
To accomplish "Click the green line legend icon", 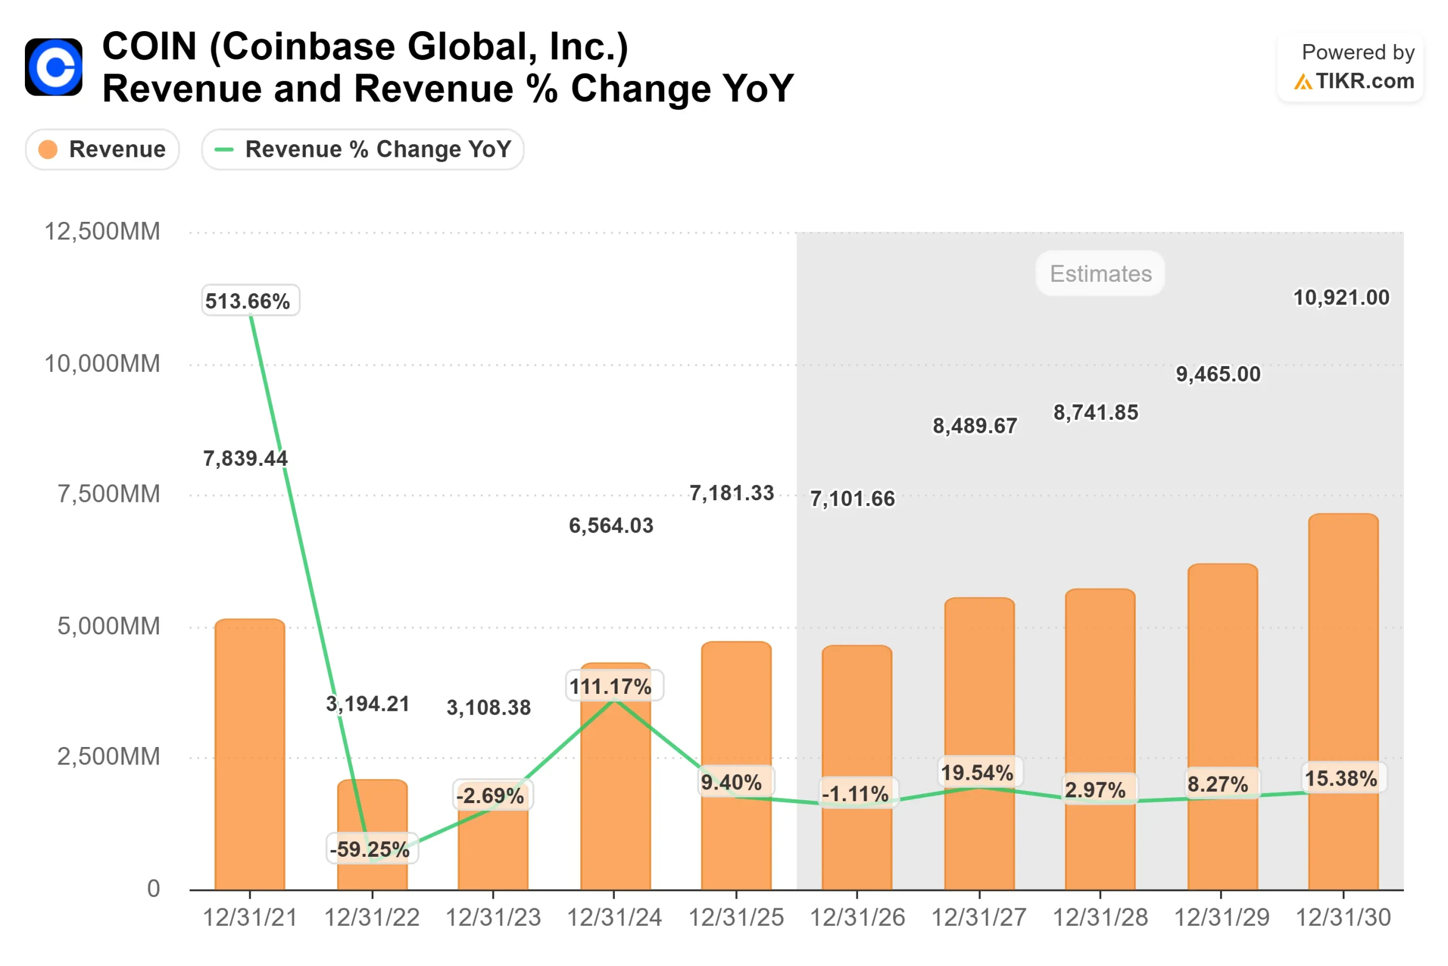I will 225,149.
